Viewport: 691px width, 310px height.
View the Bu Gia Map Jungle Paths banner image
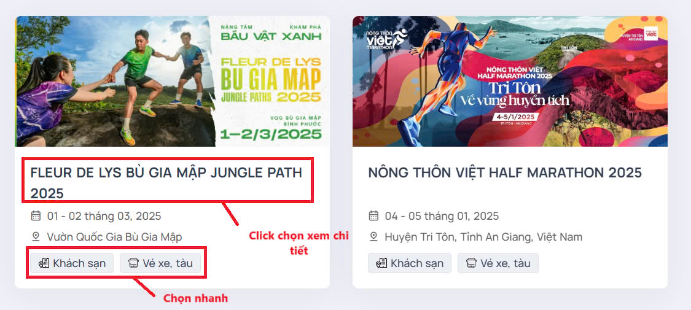point(173,81)
